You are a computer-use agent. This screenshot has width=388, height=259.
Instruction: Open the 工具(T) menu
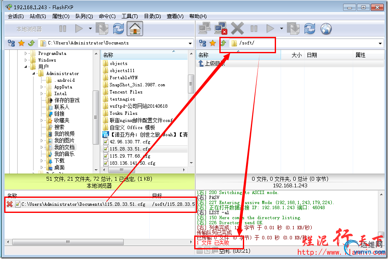130,16
